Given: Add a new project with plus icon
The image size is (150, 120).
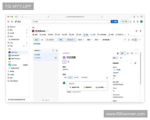Looking at the screenshot, I should 24,46.
